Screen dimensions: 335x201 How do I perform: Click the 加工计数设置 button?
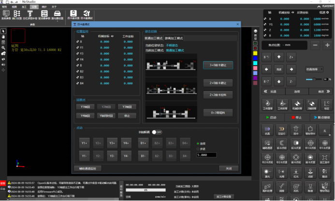point(224,197)
